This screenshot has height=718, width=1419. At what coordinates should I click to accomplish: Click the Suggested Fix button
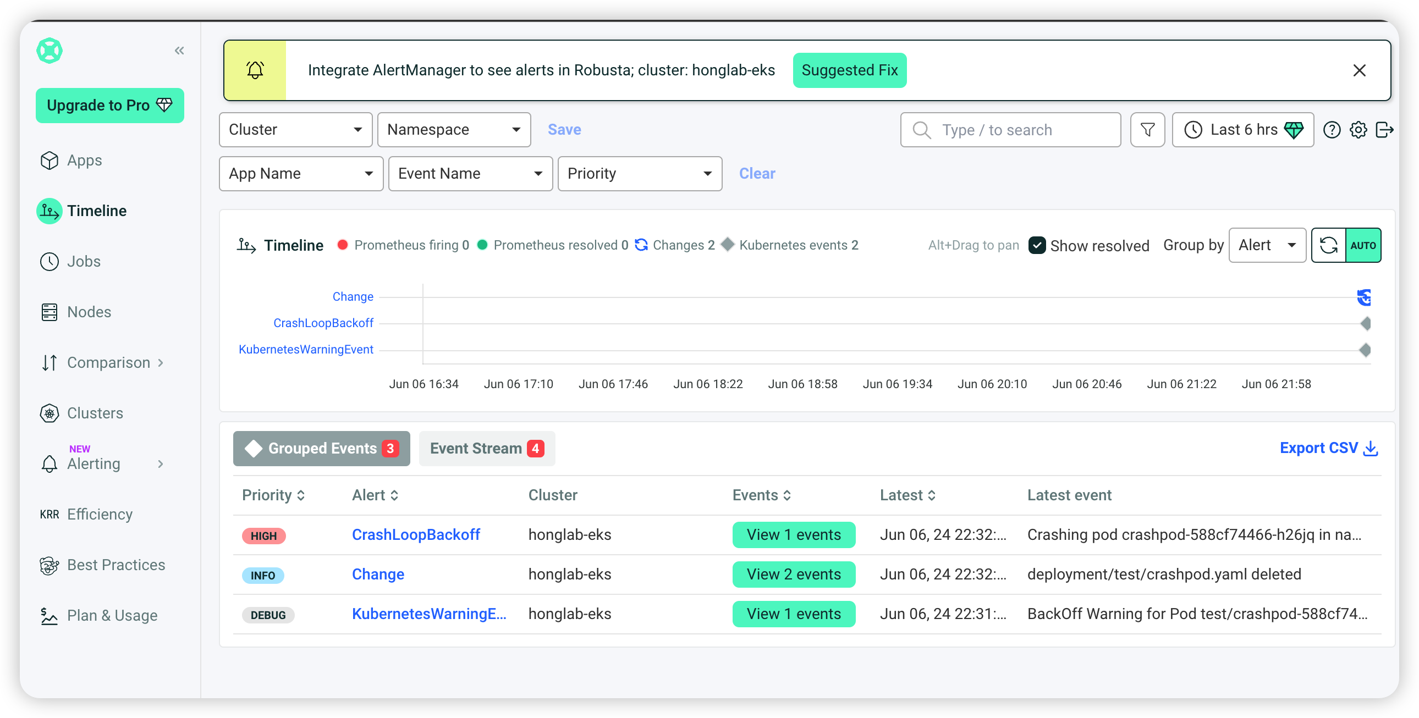point(849,70)
